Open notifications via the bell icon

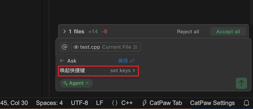tap(246, 103)
